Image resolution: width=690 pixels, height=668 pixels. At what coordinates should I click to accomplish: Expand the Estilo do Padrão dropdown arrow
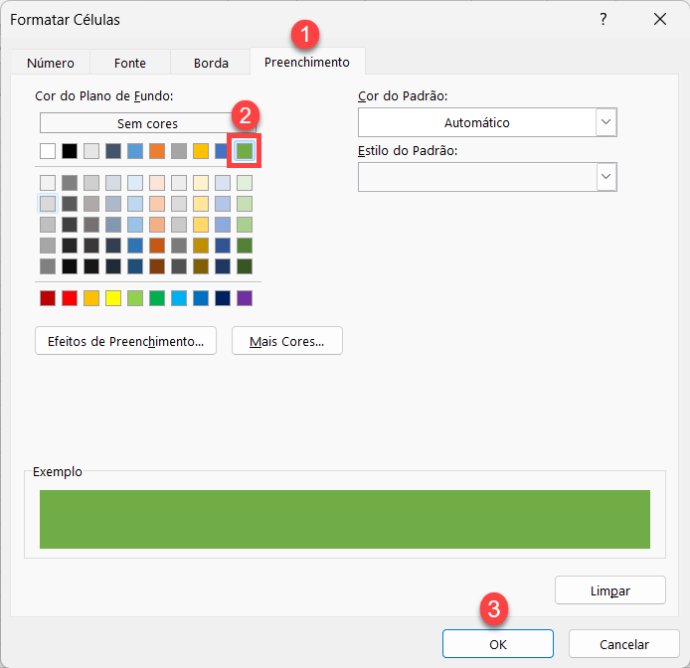pos(605,177)
